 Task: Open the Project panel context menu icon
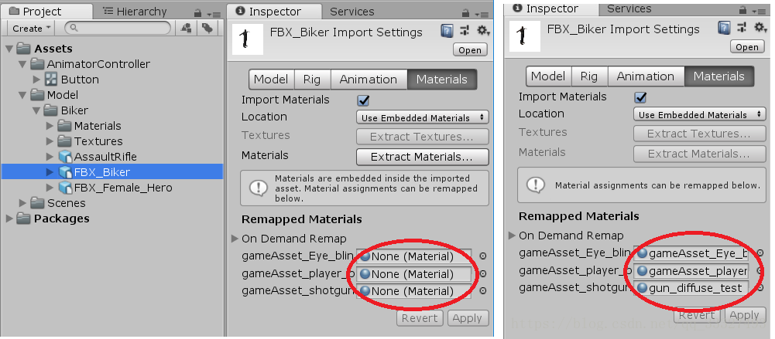click(x=214, y=14)
